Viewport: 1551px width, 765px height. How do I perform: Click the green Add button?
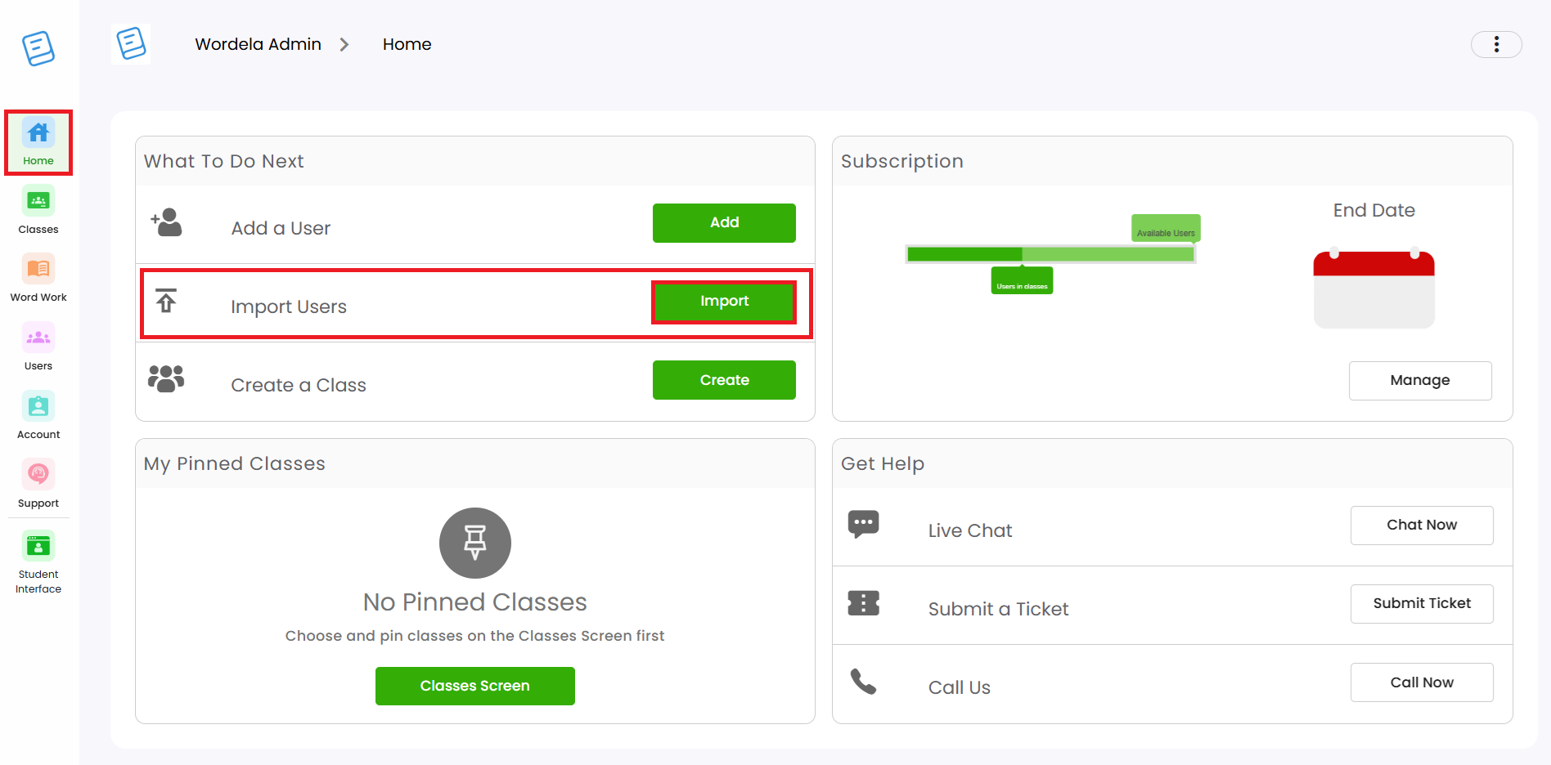click(724, 222)
